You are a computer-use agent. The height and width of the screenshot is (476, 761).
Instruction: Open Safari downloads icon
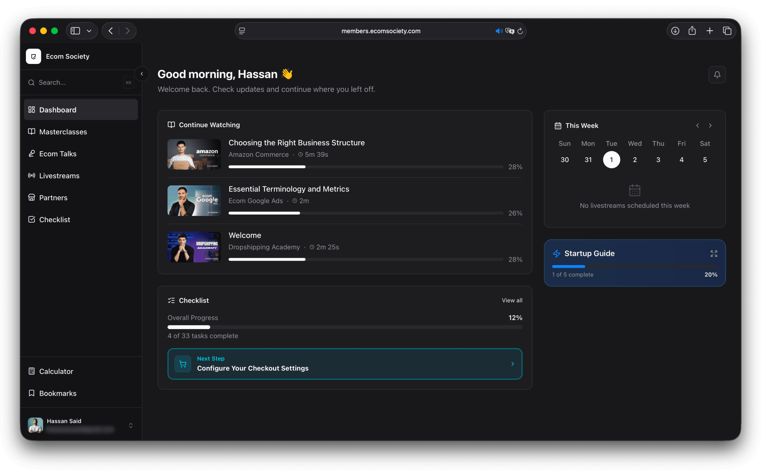(675, 31)
